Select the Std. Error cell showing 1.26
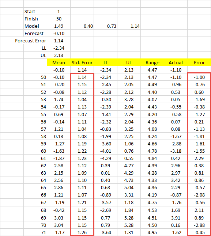211x236 pixels. tap(82, 233)
